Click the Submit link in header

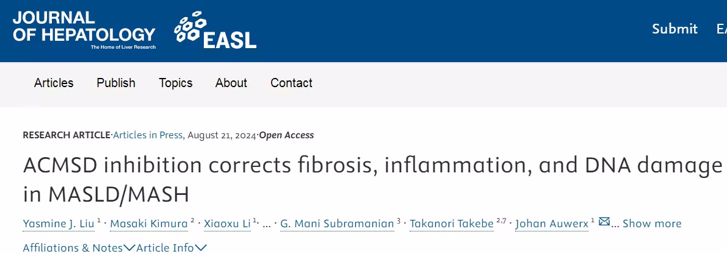point(675,29)
